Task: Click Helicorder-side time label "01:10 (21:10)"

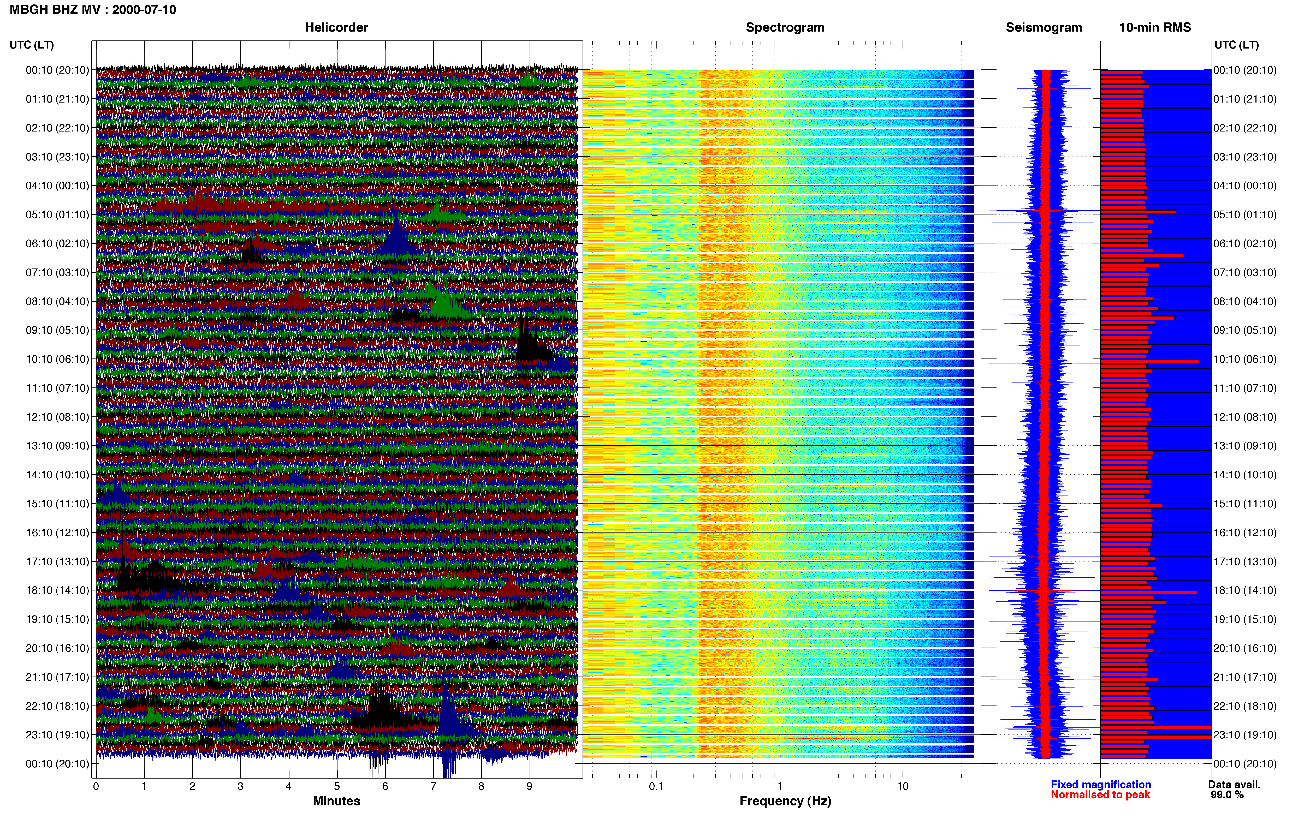Action: pyautogui.click(x=57, y=99)
